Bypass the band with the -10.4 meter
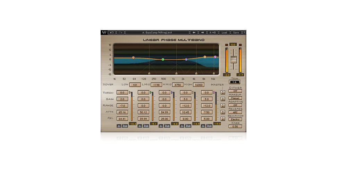This screenshot has height=173, width=347. point(125,126)
